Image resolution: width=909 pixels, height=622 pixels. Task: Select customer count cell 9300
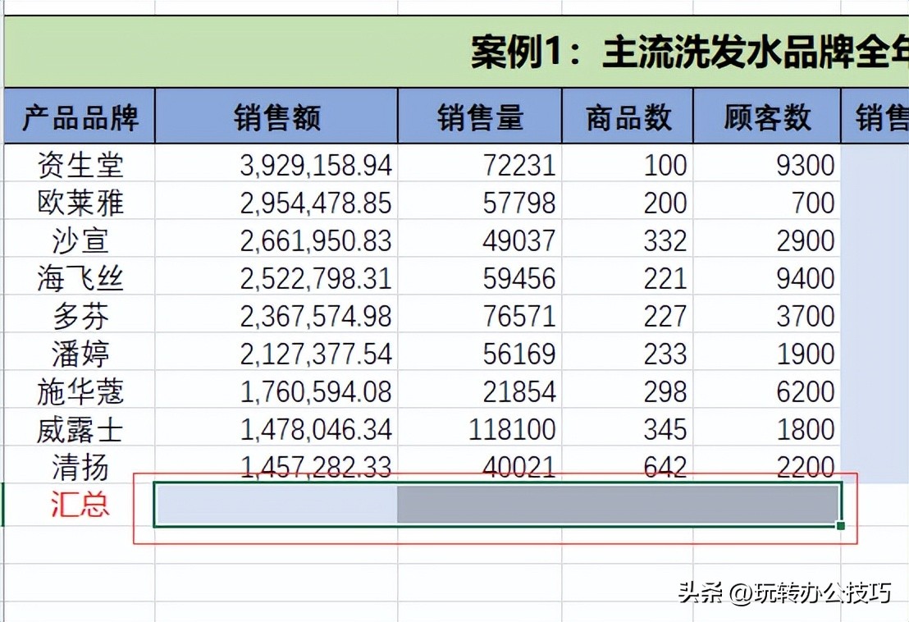(767, 163)
